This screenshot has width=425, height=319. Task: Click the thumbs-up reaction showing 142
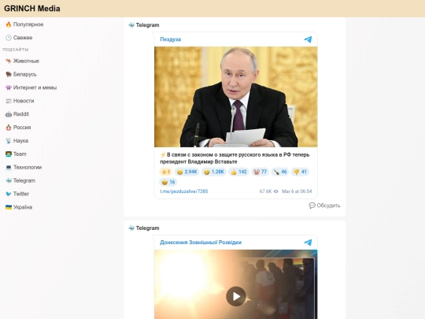[x=238, y=172]
